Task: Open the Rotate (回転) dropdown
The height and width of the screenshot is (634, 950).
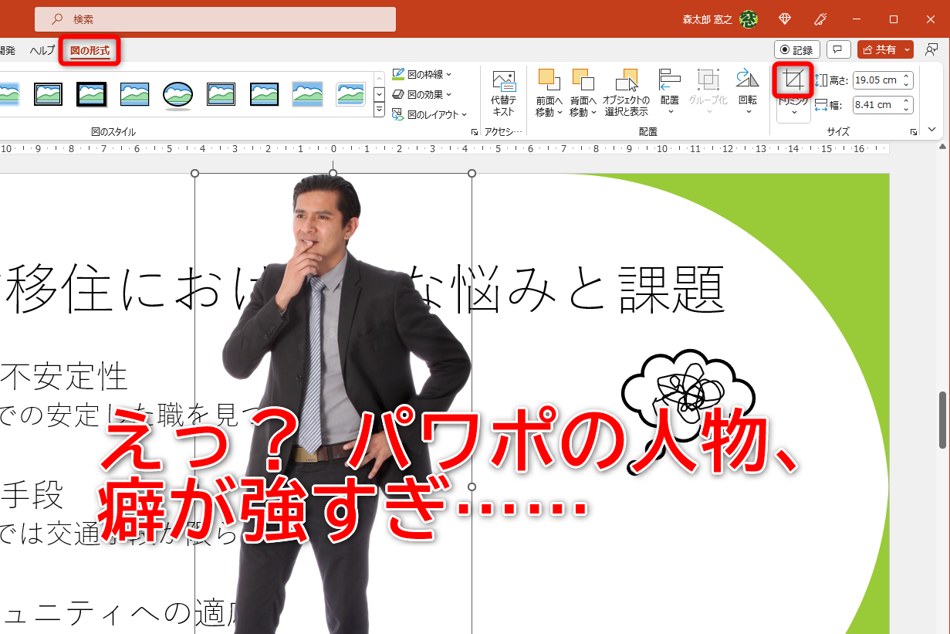Action: (747, 93)
